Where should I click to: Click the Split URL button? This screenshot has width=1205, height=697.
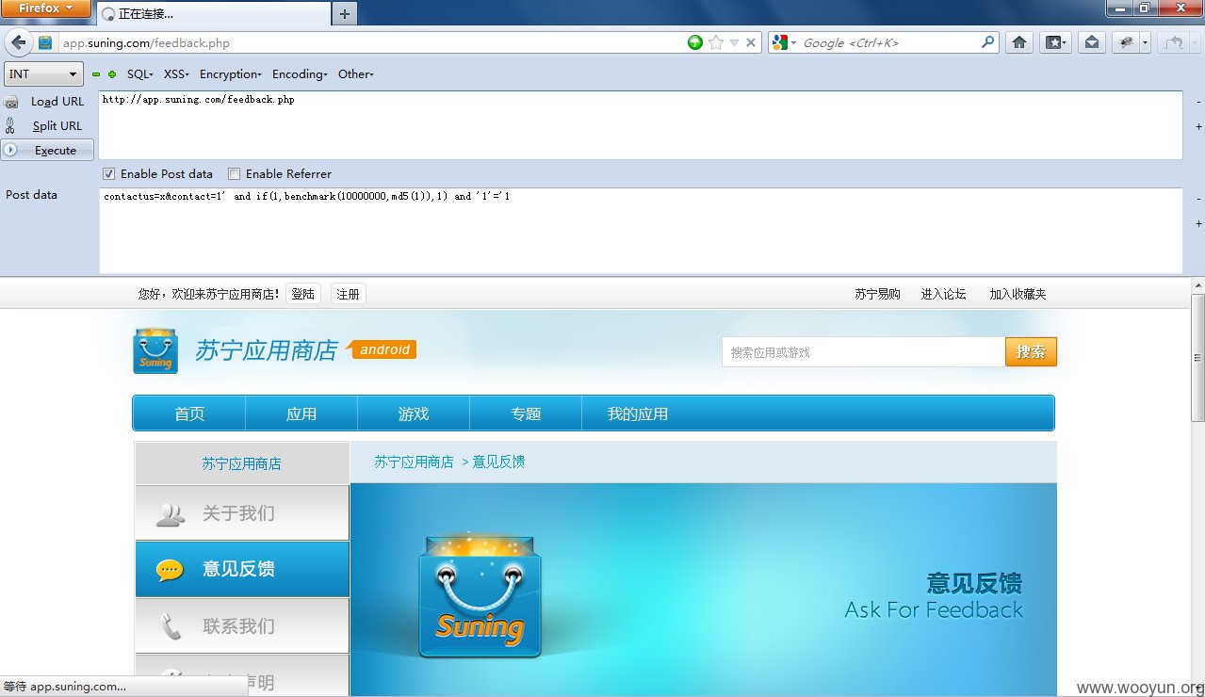pyautogui.click(x=57, y=126)
